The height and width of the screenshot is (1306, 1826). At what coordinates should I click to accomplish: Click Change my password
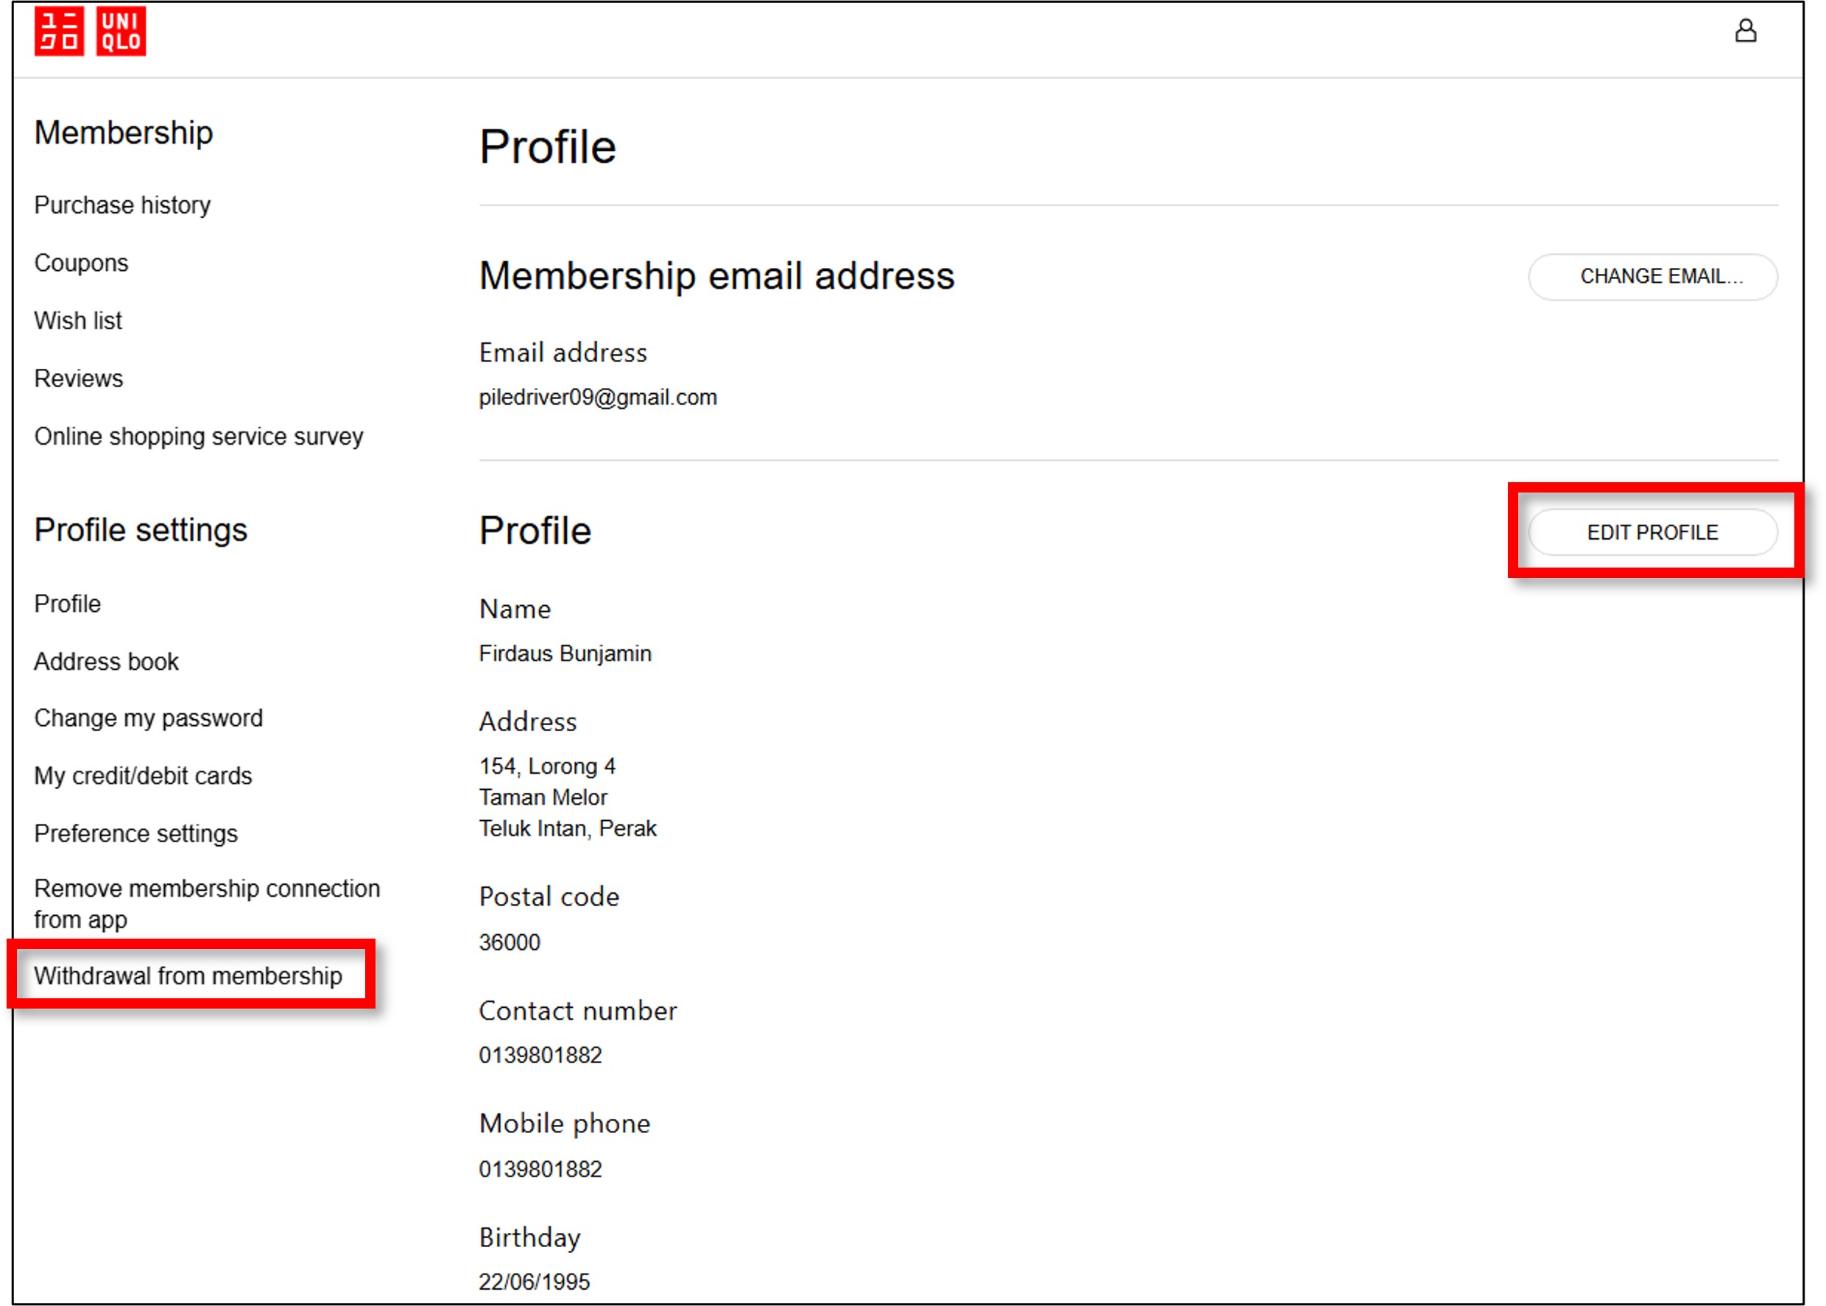coord(149,718)
